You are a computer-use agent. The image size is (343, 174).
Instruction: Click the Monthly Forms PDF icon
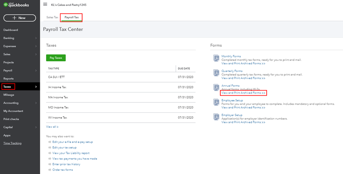[216, 58]
